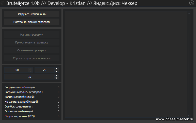Viewport: 196px width, 123px height.
Task: Click the Загружено прокси серверов label
Action: [x=24, y=92]
